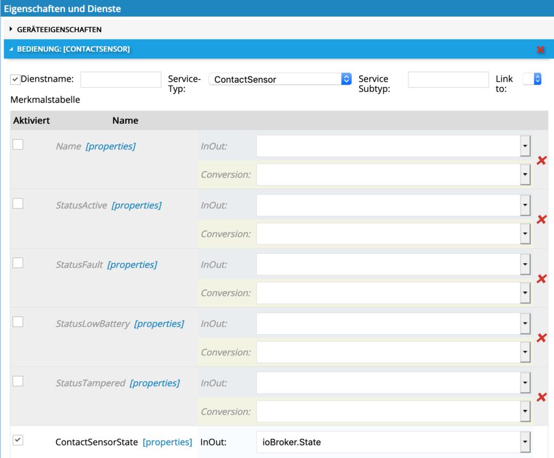Remove the Name characteristic row
554x458 pixels.
coord(542,160)
